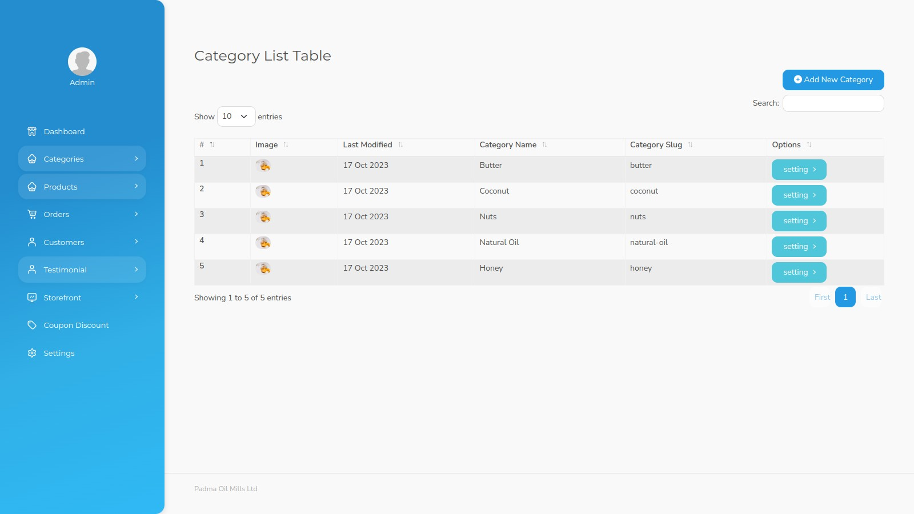Click the Orders cart icon
Image resolution: width=914 pixels, height=514 pixels.
32,214
